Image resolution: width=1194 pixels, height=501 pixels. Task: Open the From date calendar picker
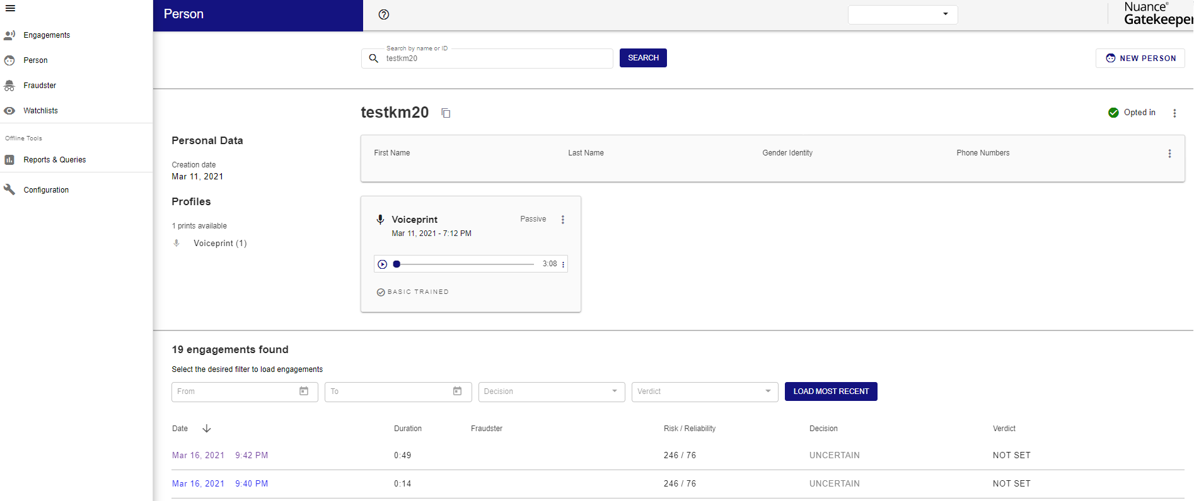(304, 391)
